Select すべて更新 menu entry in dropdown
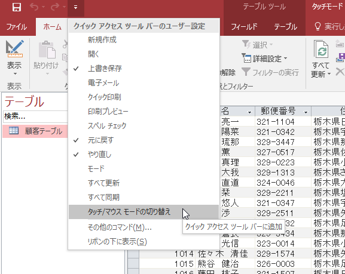The image size is (345, 274). (144, 183)
